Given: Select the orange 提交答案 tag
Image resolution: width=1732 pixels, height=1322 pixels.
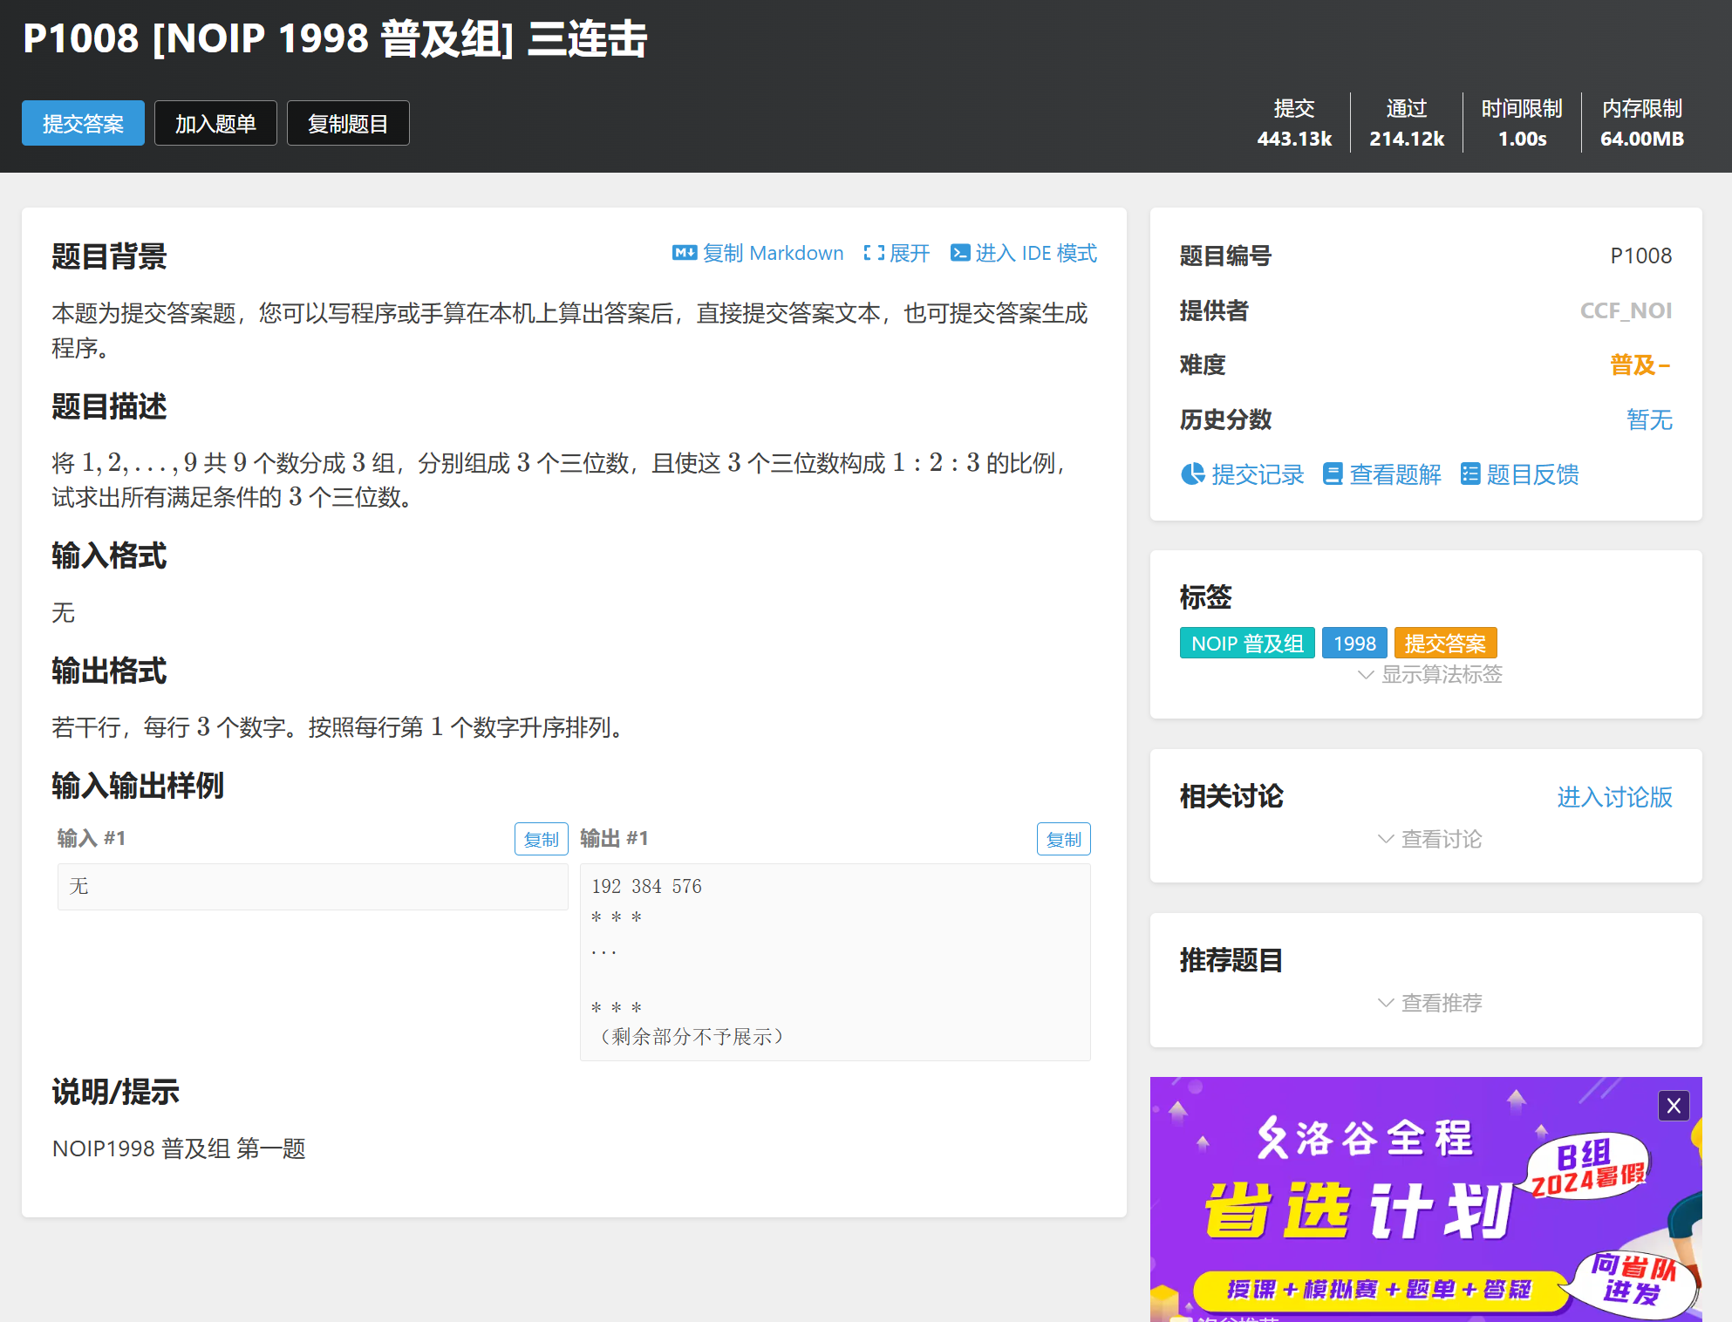Looking at the screenshot, I should [x=1445, y=644].
